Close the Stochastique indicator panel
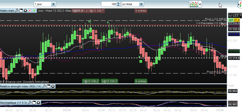The height and width of the screenshot is (112, 242). point(39,103)
